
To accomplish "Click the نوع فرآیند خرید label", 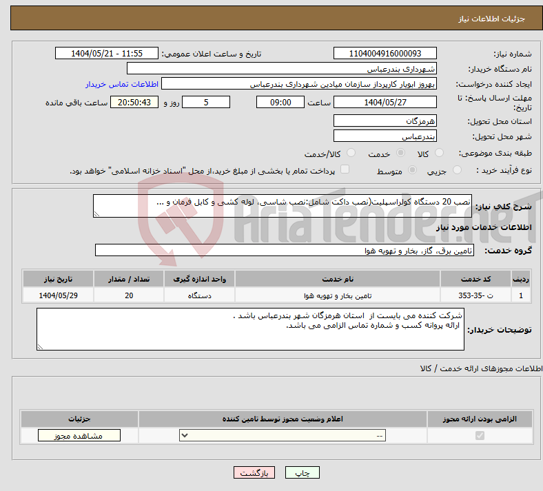I will pyautogui.click(x=504, y=170).
